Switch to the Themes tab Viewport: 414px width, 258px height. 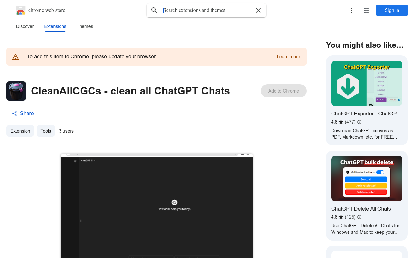click(x=84, y=26)
